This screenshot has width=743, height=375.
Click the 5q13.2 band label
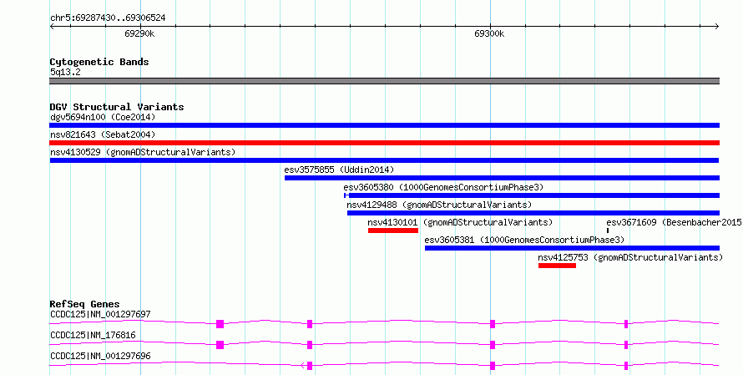[65, 72]
